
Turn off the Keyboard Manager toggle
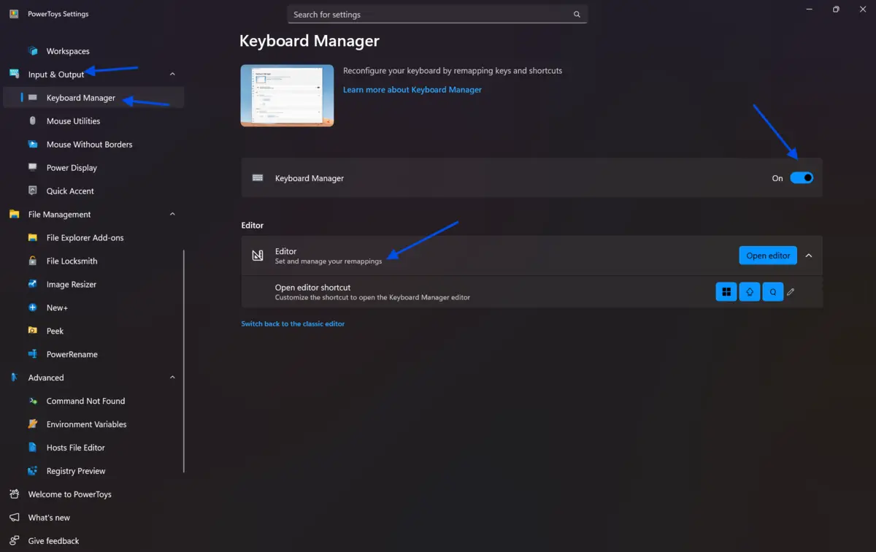click(x=802, y=178)
